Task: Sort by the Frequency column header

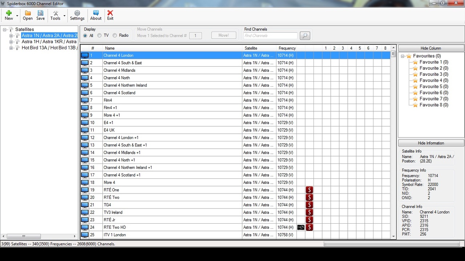Action: (x=287, y=48)
